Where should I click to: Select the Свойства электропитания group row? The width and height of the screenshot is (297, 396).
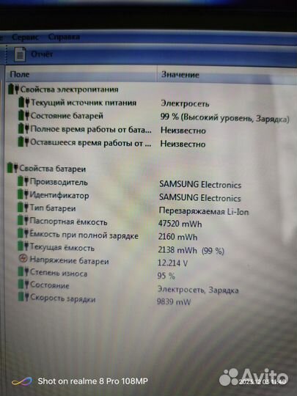(69, 89)
